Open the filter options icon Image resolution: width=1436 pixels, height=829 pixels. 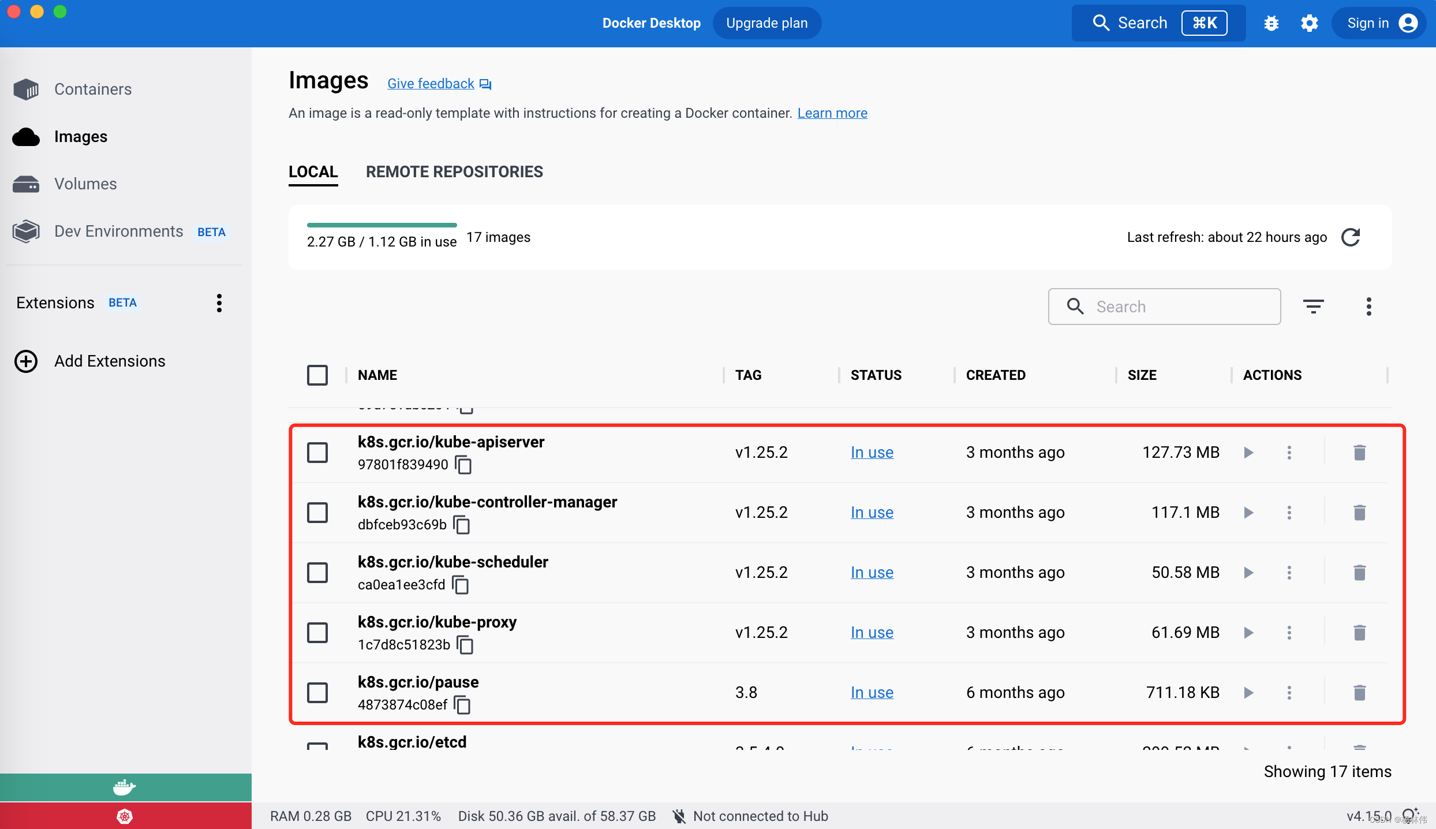click(x=1314, y=307)
